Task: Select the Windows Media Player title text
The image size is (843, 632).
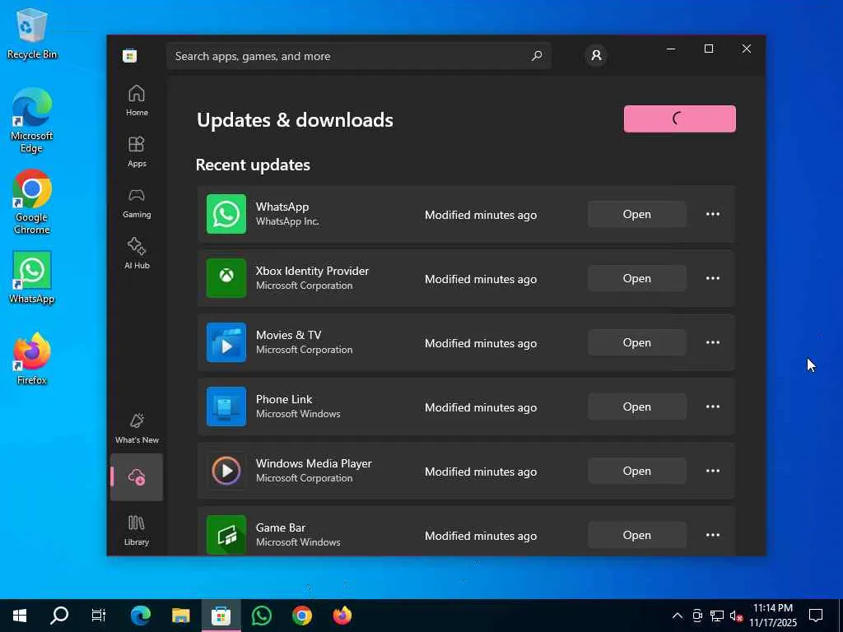Action: (x=314, y=463)
